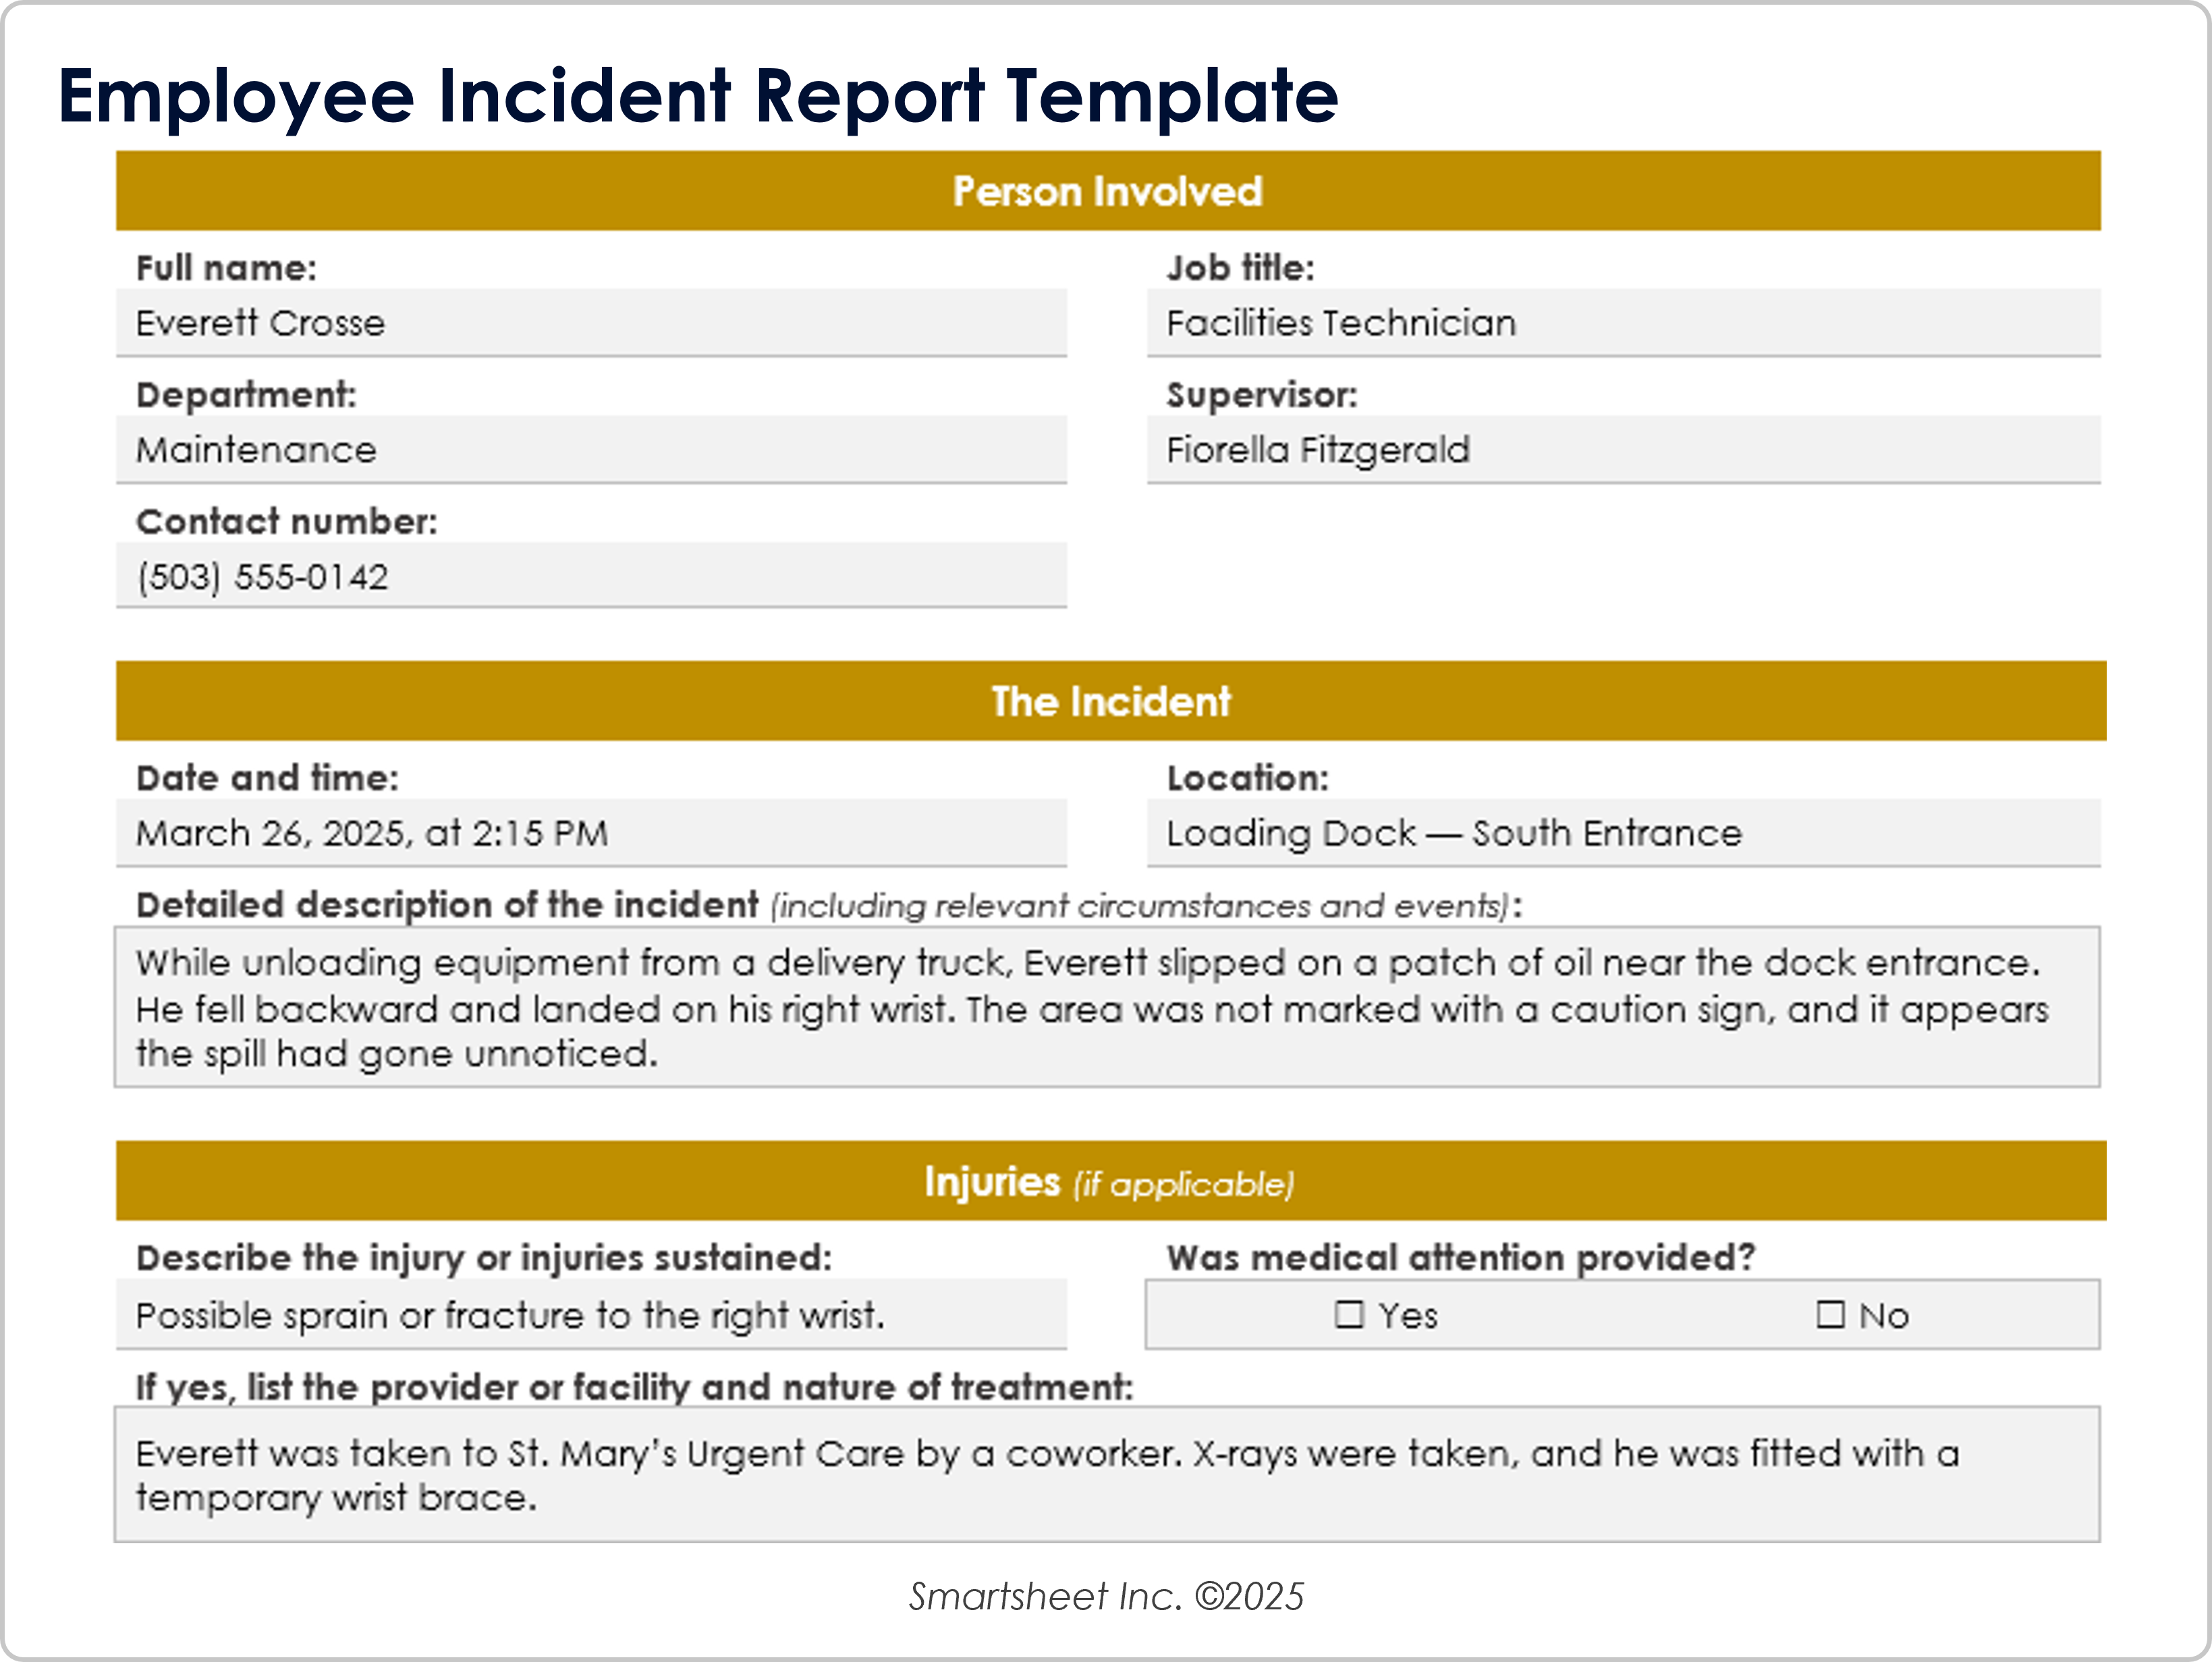Click the Smartsheet Inc. copyright footer
Screen dimensions: 2212x1662
pos(1106,1596)
